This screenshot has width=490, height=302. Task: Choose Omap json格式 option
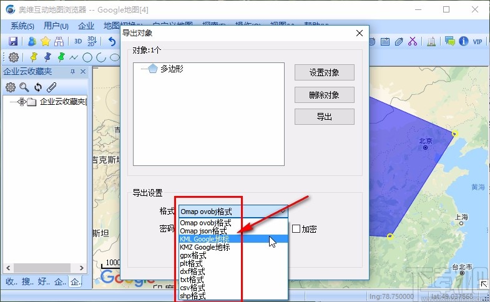(233, 231)
